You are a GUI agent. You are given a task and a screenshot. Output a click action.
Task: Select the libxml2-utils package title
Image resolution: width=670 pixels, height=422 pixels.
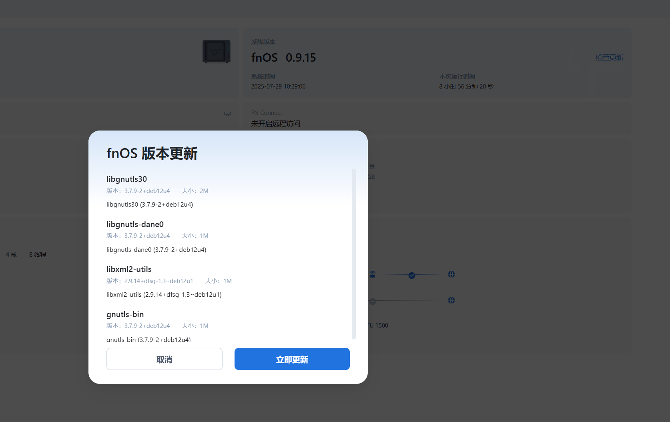point(129,269)
